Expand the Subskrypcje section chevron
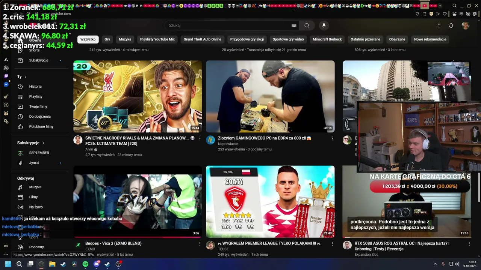Image resolution: width=481 pixels, height=270 pixels. pos(43,143)
